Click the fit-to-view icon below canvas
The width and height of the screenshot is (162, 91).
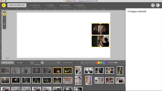[7, 58]
